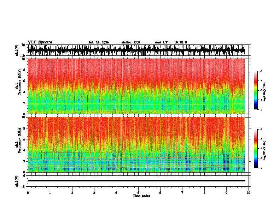Viewport: 280px width, 216px height.
Task: Click the ch.2 frequency axis "4" tick label
Action: point(24,150)
